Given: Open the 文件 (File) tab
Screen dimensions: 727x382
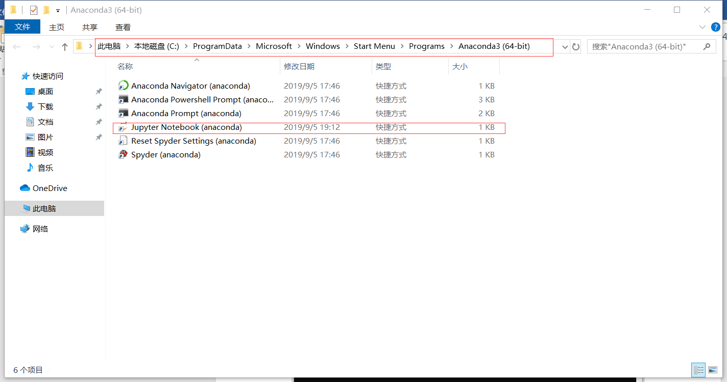Looking at the screenshot, I should click(22, 27).
